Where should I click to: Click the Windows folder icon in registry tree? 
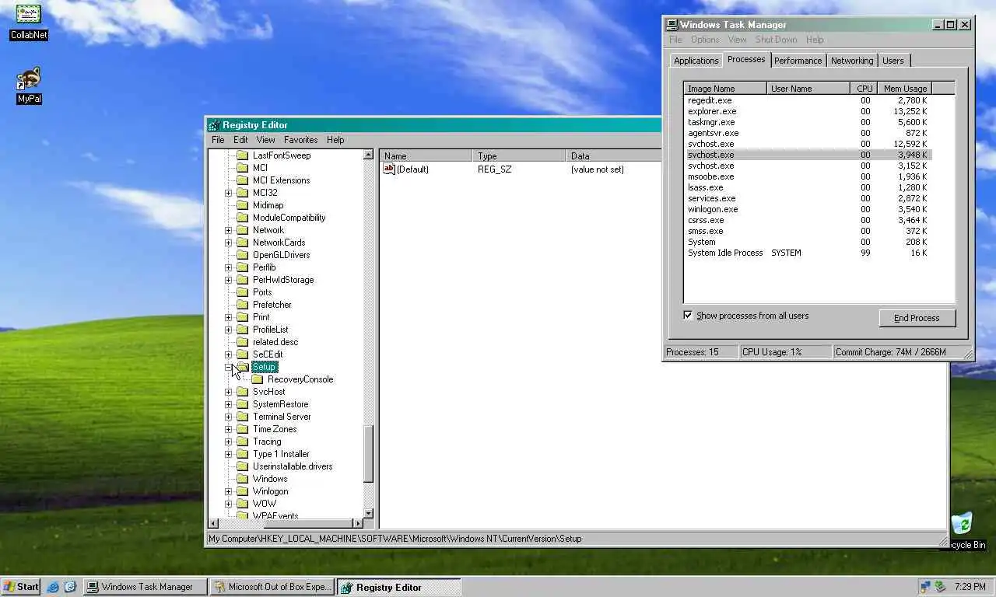pyautogui.click(x=243, y=479)
